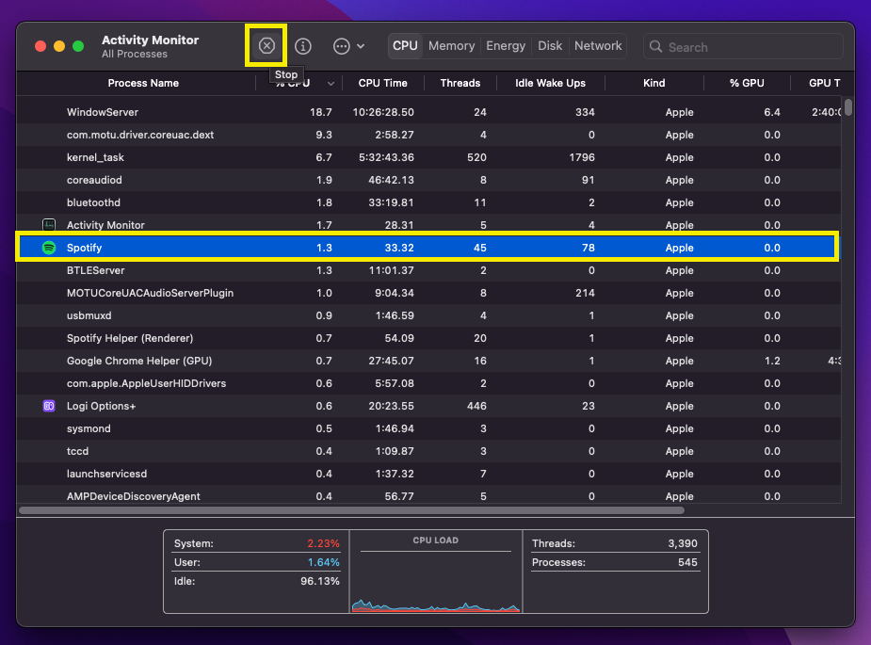
Task: Select Google Chrome Helper (GPU) process
Action: click(x=428, y=361)
